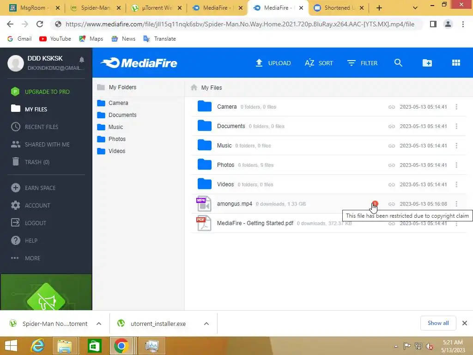Click Earn Space in sidebar
The image size is (473, 355).
click(x=33, y=188)
